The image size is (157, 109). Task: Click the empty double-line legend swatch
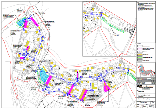tap(140, 60)
